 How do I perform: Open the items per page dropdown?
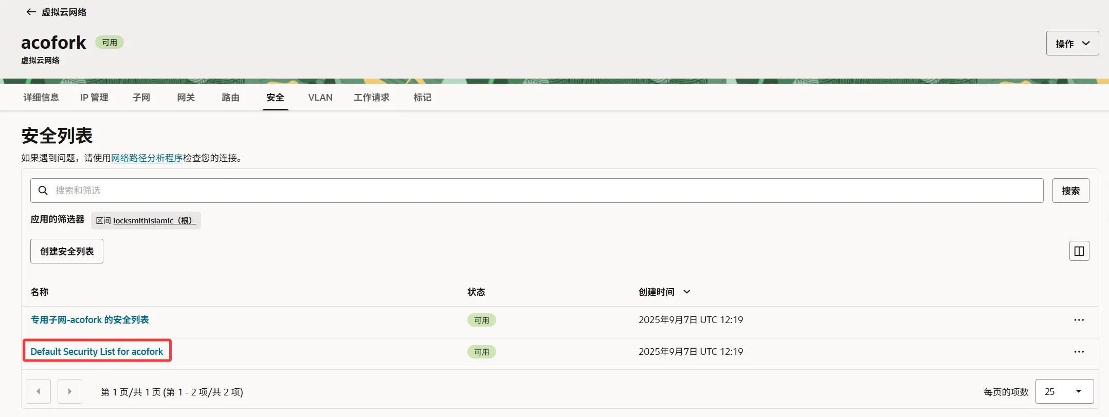click(1064, 391)
